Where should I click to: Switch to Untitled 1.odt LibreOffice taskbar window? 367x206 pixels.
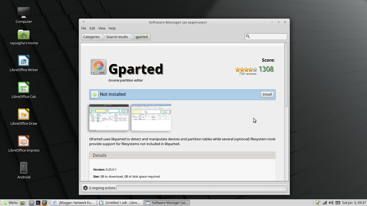(120, 203)
